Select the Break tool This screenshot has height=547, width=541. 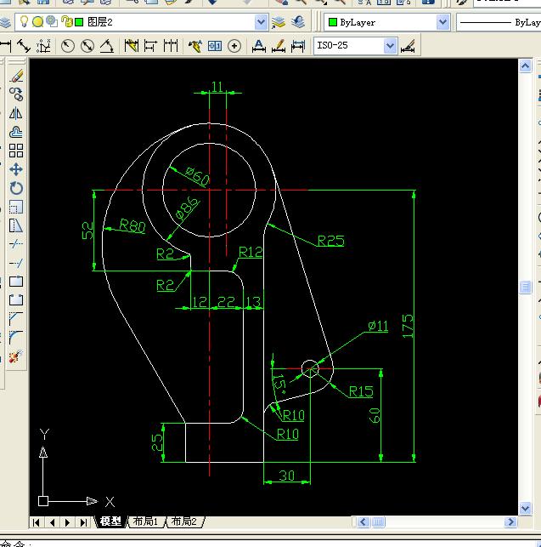(x=16, y=300)
